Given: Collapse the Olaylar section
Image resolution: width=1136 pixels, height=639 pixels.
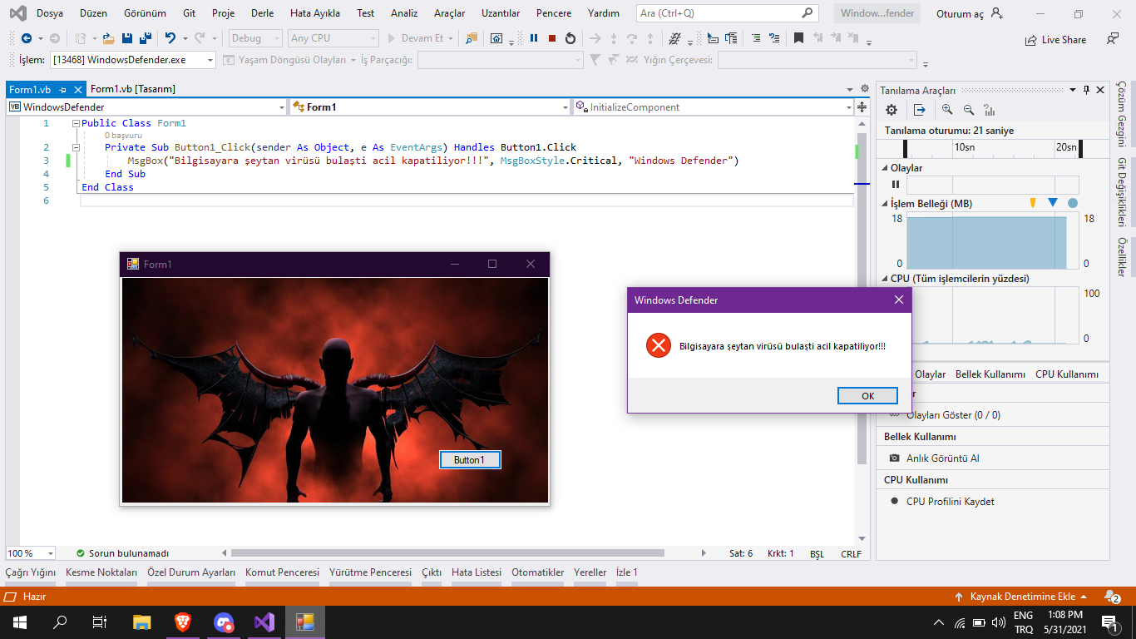Looking at the screenshot, I should pyautogui.click(x=885, y=168).
